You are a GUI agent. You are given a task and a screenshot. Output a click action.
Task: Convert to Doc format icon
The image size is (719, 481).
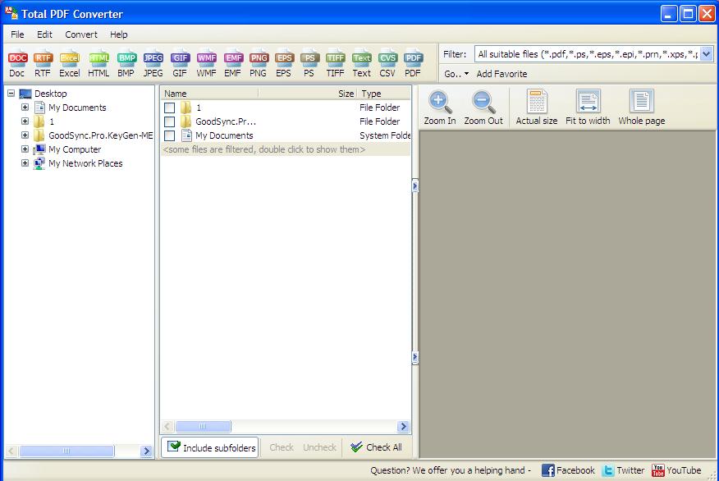[x=17, y=63]
